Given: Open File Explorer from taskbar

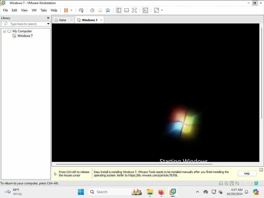Looking at the screenshot, I should (x=150, y=192).
